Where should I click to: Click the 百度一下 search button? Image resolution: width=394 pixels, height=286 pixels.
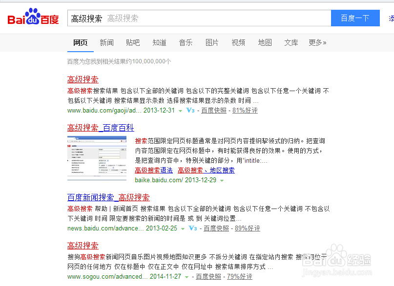(x=355, y=18)
